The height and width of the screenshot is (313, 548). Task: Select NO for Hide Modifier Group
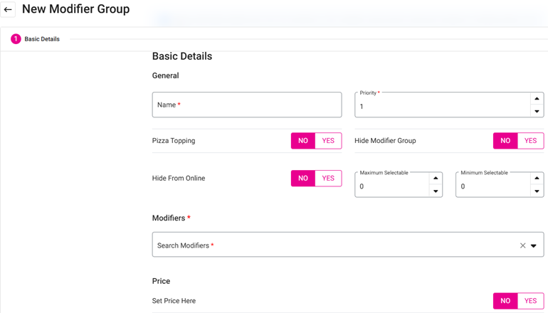(505, 141)
